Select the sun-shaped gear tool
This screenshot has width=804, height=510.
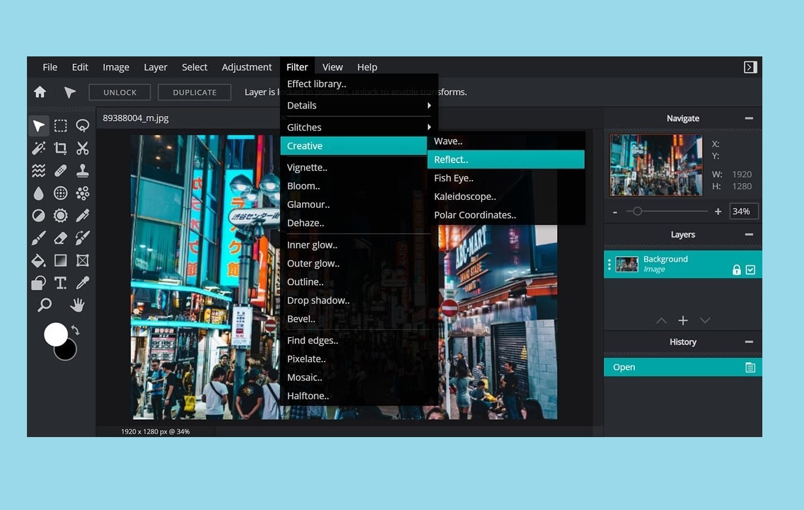point(61,216)
